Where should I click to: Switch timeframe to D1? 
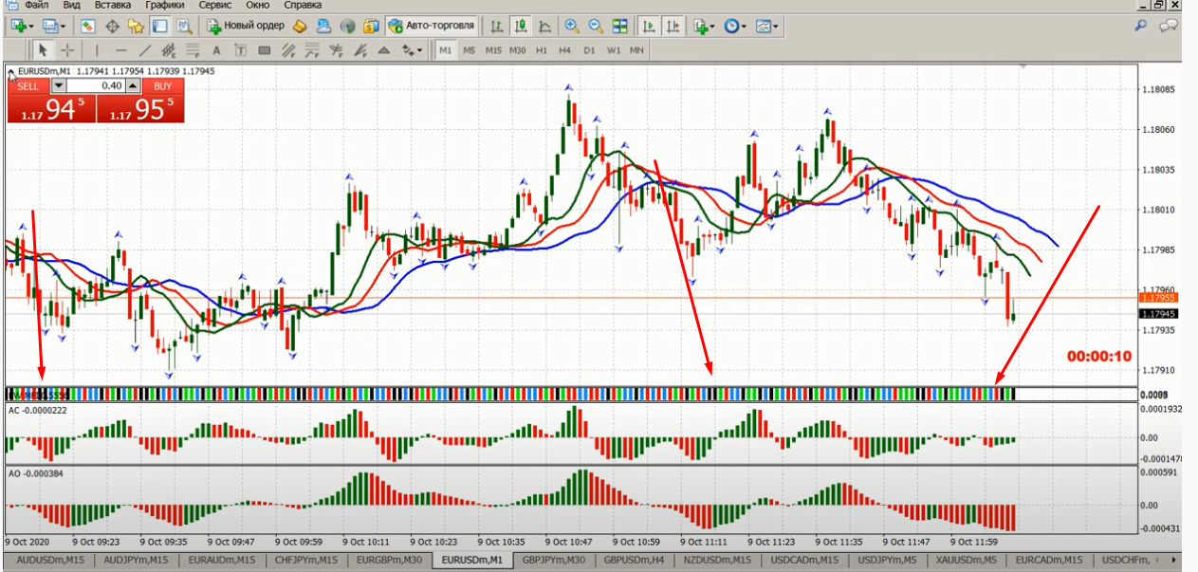589,50
